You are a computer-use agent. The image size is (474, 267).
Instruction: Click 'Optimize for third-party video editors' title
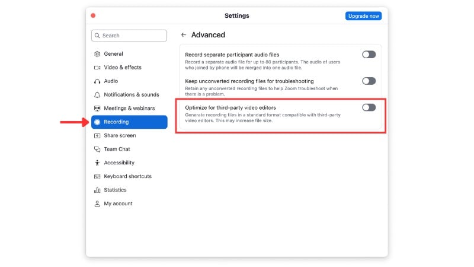pos(230,108)
